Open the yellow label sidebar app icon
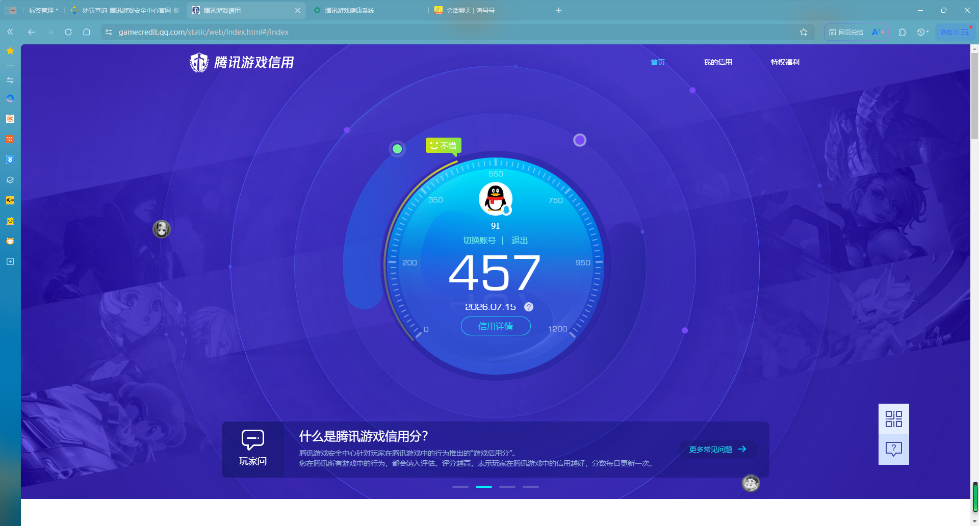 tap(10, 200)
